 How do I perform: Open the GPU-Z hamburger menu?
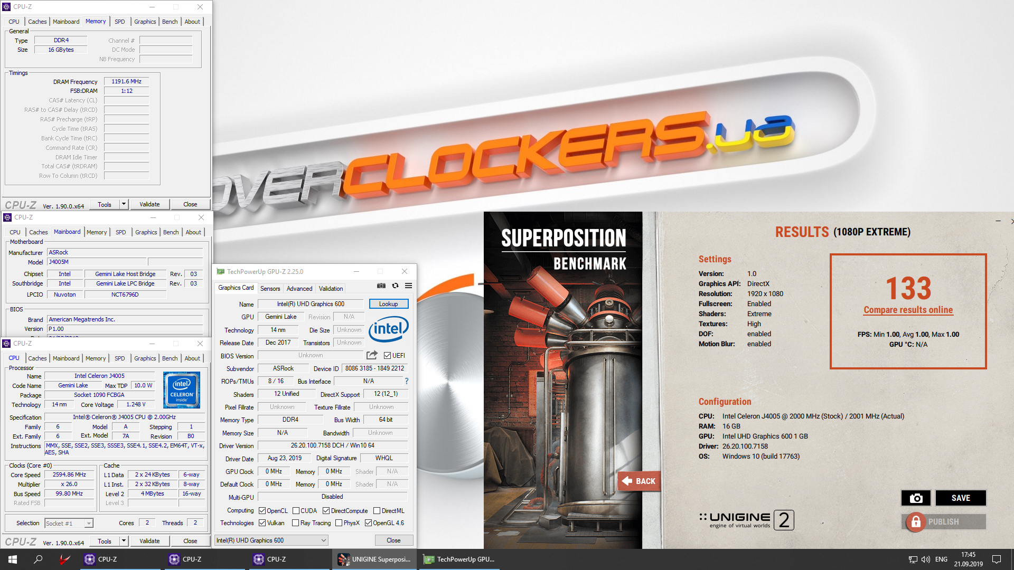[408, 286]
